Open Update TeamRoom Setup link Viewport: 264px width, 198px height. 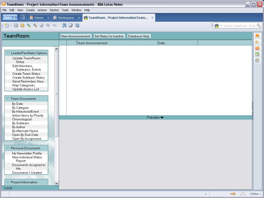pos(26,60)
